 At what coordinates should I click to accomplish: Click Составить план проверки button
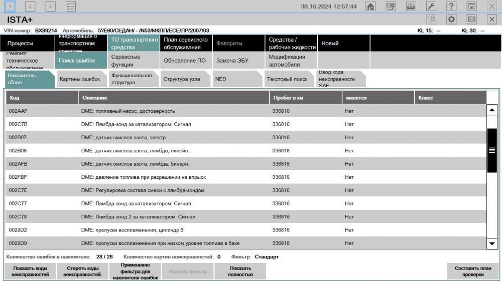(x=473, y=271)
